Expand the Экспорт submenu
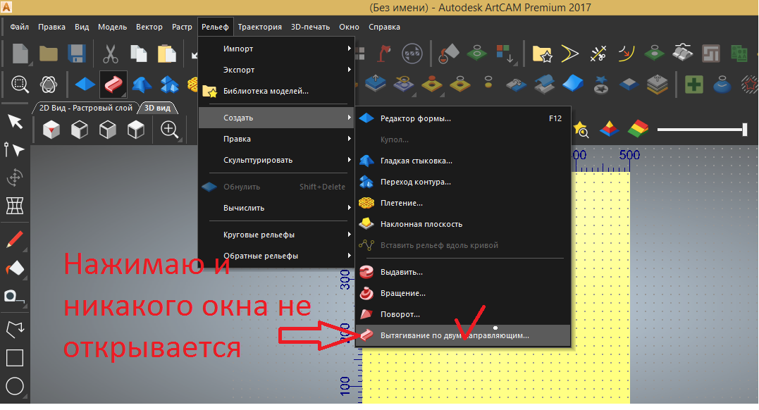This screenshot has width=759, height=410. point(276,70)
